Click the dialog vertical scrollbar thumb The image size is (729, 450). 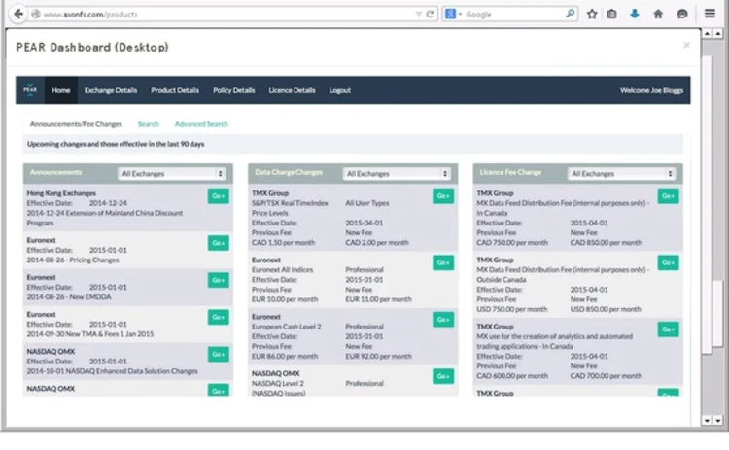707,204
